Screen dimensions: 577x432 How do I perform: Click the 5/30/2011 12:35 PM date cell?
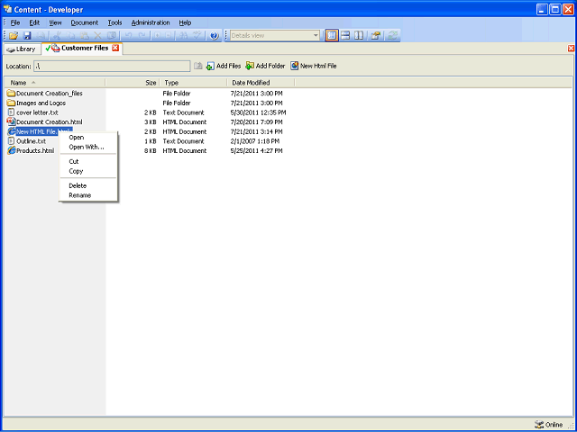(259, 112)
